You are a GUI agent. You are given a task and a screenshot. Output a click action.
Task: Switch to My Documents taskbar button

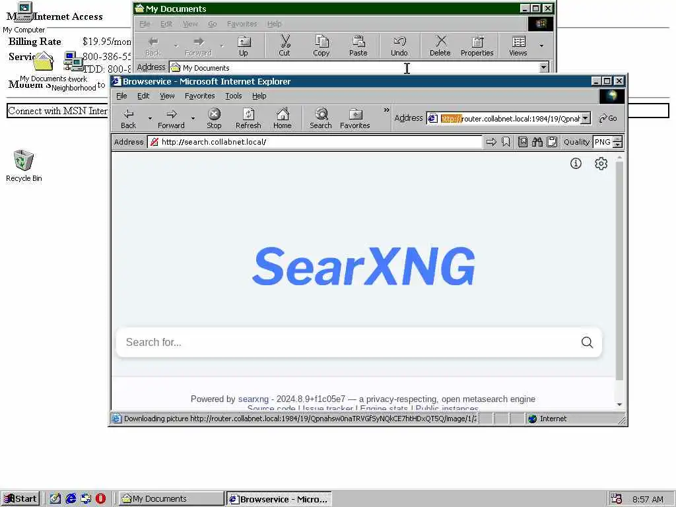click(x=171, y=499)
